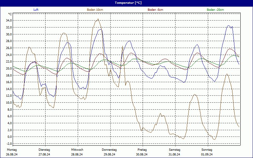The width and height of the screenshot is (253, 158).
Task: Click the 2,0 y-axis value
Action: pyautogui.click(x=10, y=130)
